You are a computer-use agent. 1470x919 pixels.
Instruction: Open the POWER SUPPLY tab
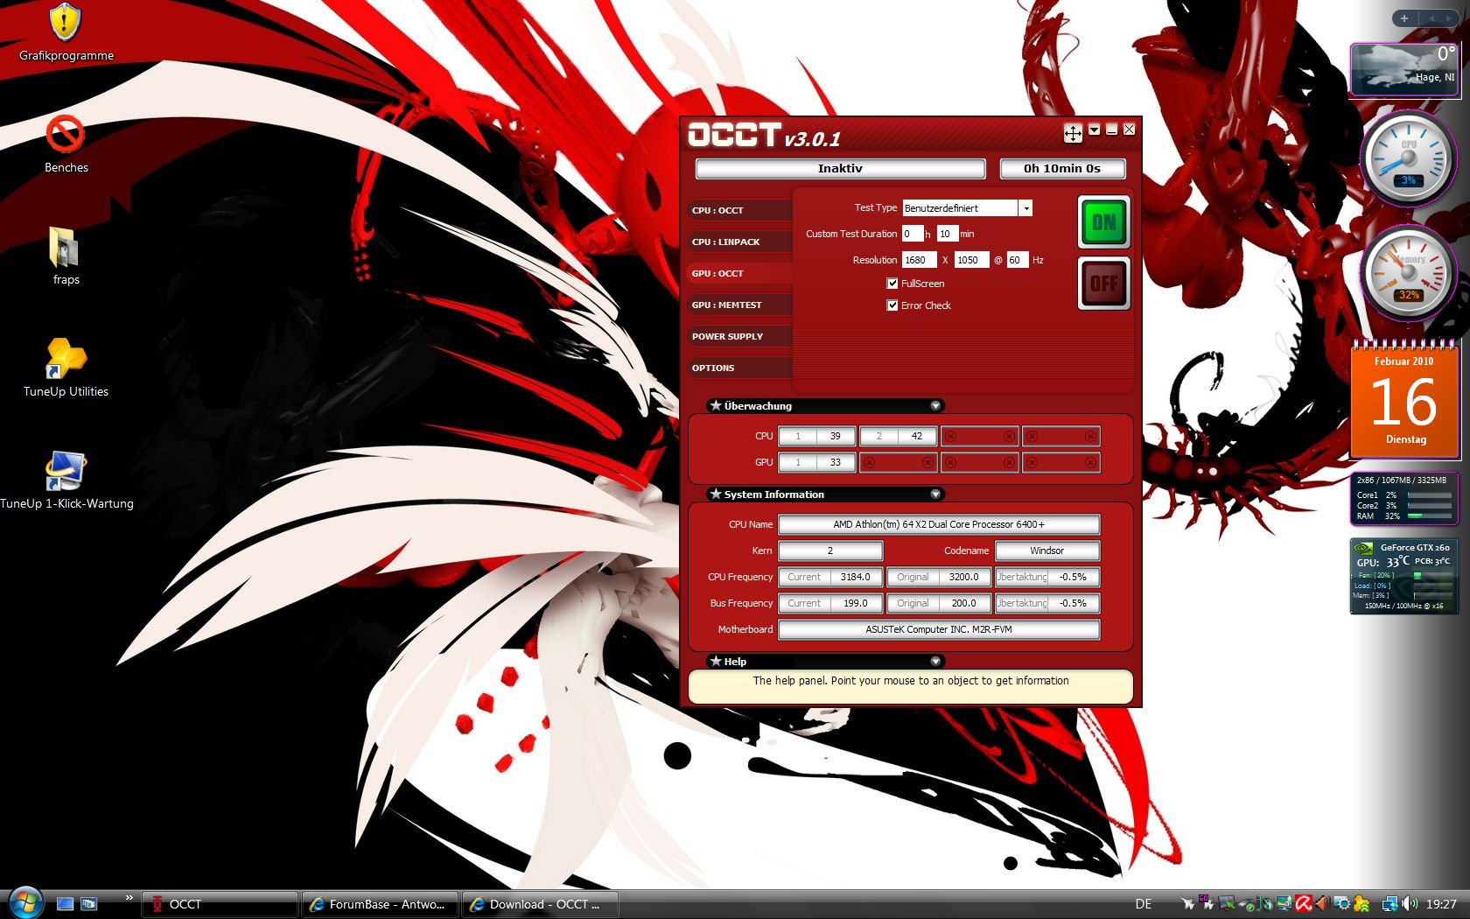pyautogui.click(x=739, y=336)
